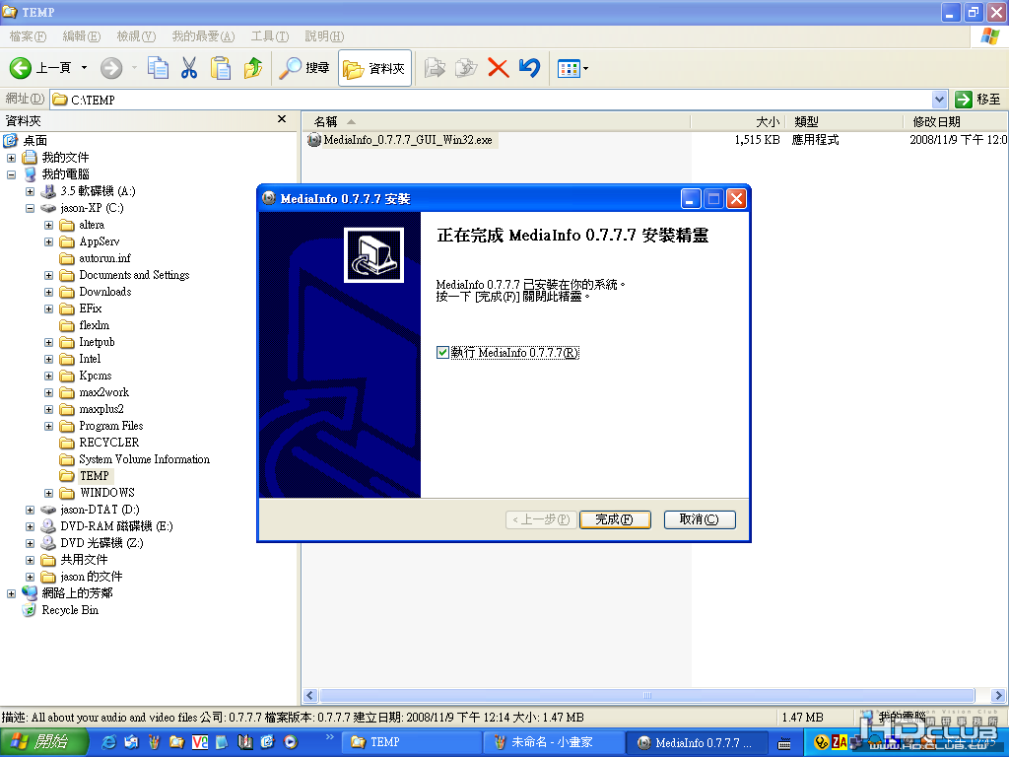Screen dimensions: 1009x757
Task: Click the Copy toolbar icon
Action: 158,68
